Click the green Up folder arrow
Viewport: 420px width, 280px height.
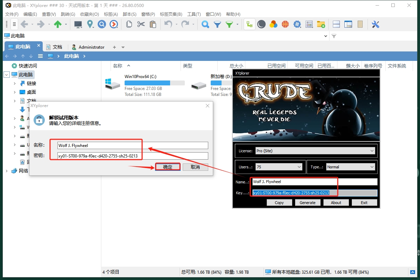point(58,24)
